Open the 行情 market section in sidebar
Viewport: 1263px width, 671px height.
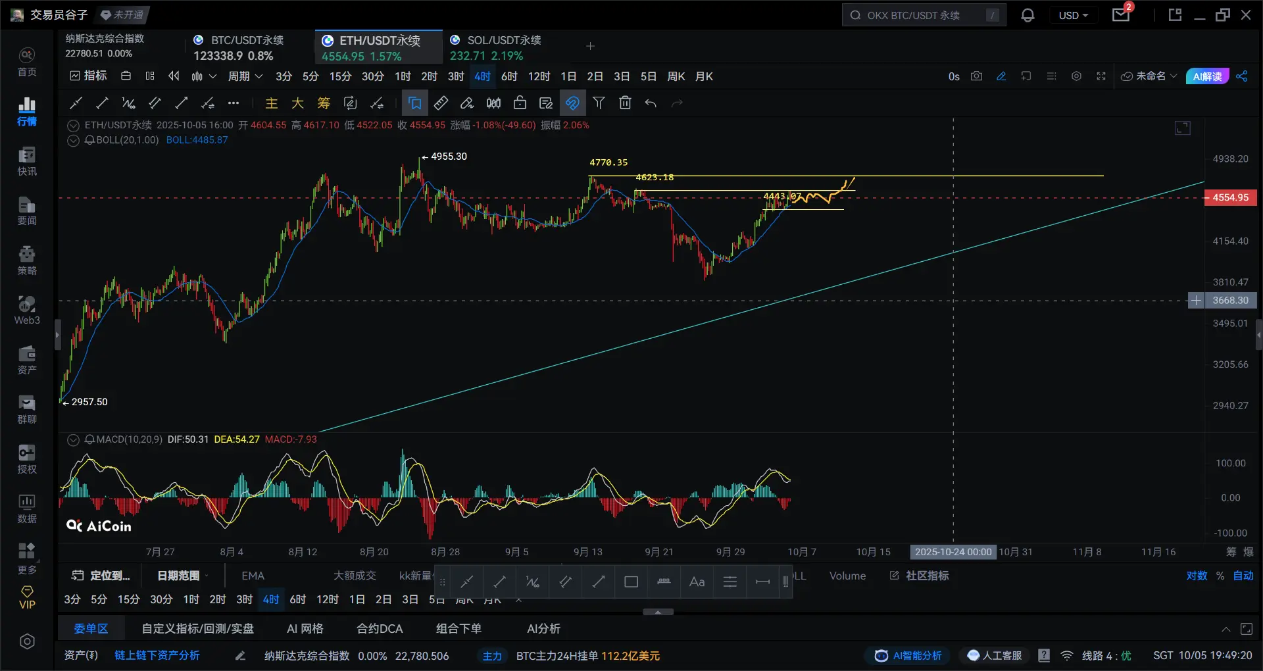click(x=27, y=111)
